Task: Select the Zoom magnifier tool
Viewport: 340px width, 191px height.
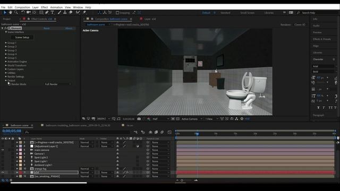Action: pos(16,13)
